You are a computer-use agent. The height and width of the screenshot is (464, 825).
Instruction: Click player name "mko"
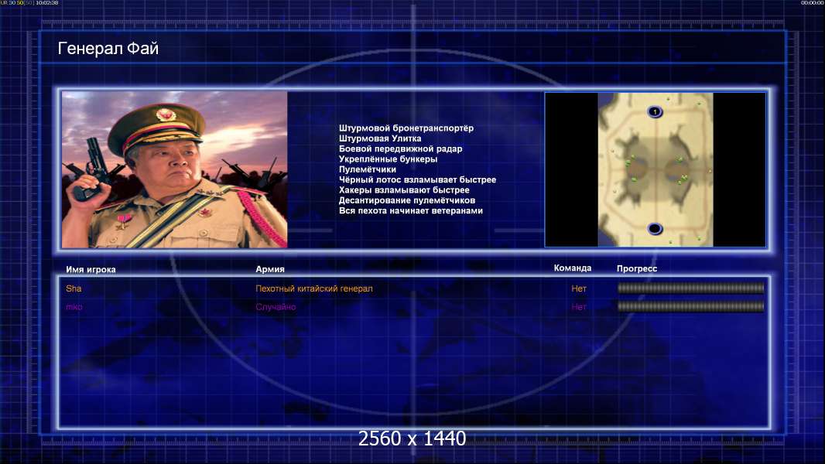click(x=74, y=307)
